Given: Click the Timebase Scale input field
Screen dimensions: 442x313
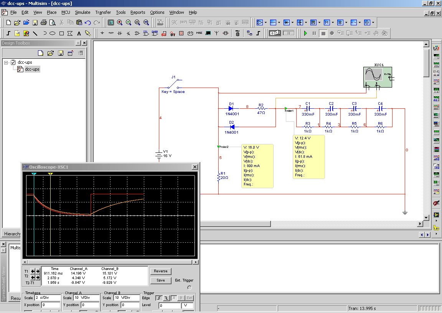Looking at the screenshot, I should point(47,298).
